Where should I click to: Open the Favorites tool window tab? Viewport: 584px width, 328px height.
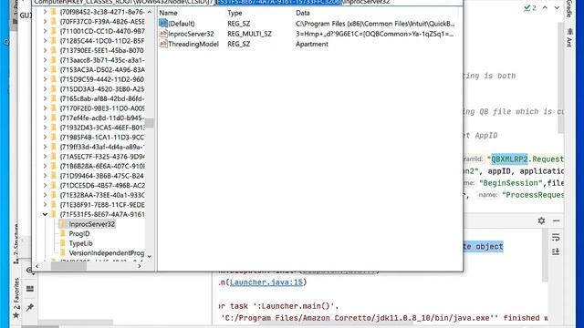click(16, 298)
